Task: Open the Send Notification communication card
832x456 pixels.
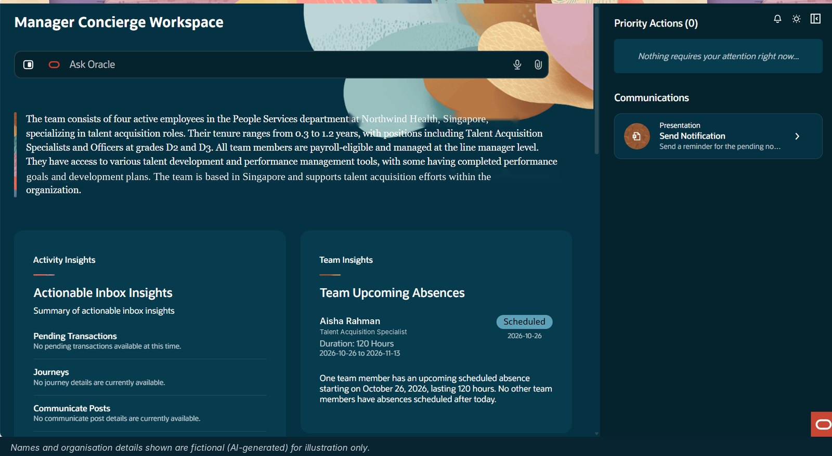Action: pos(718,136)
